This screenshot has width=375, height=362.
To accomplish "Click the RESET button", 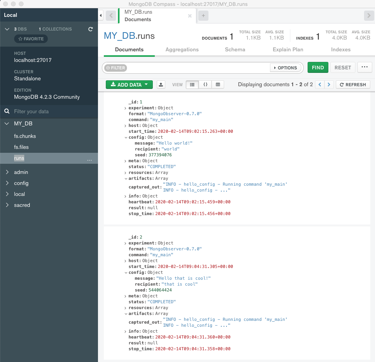I will (x=343, y=67).
